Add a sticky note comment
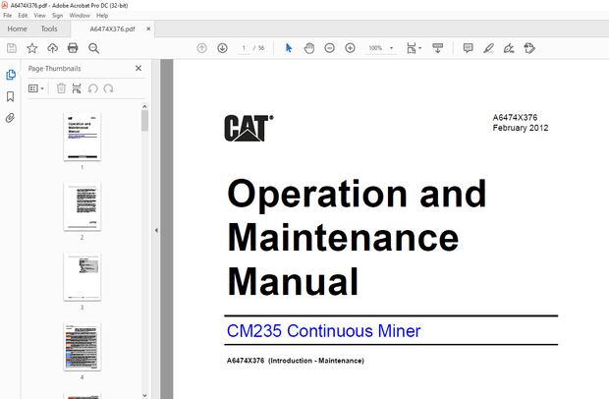 (468, 48)
